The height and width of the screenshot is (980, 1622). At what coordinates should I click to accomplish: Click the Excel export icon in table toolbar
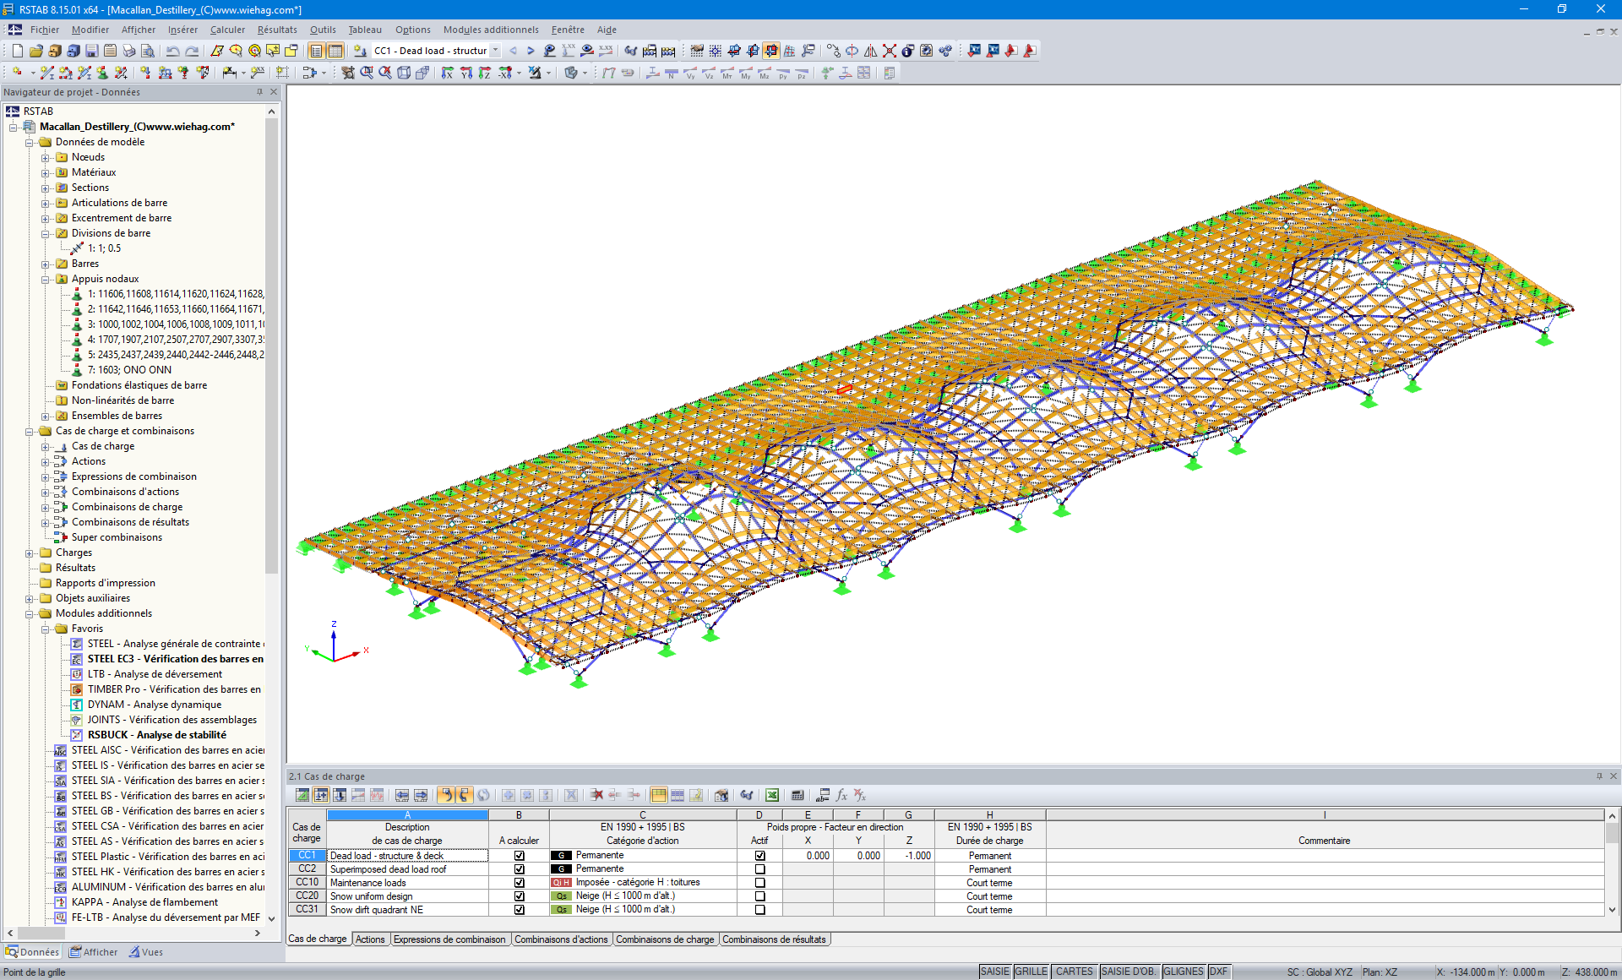click(771, 795)
